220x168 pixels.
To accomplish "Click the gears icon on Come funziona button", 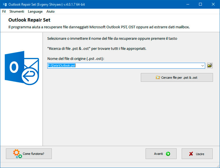I will 17,154.
